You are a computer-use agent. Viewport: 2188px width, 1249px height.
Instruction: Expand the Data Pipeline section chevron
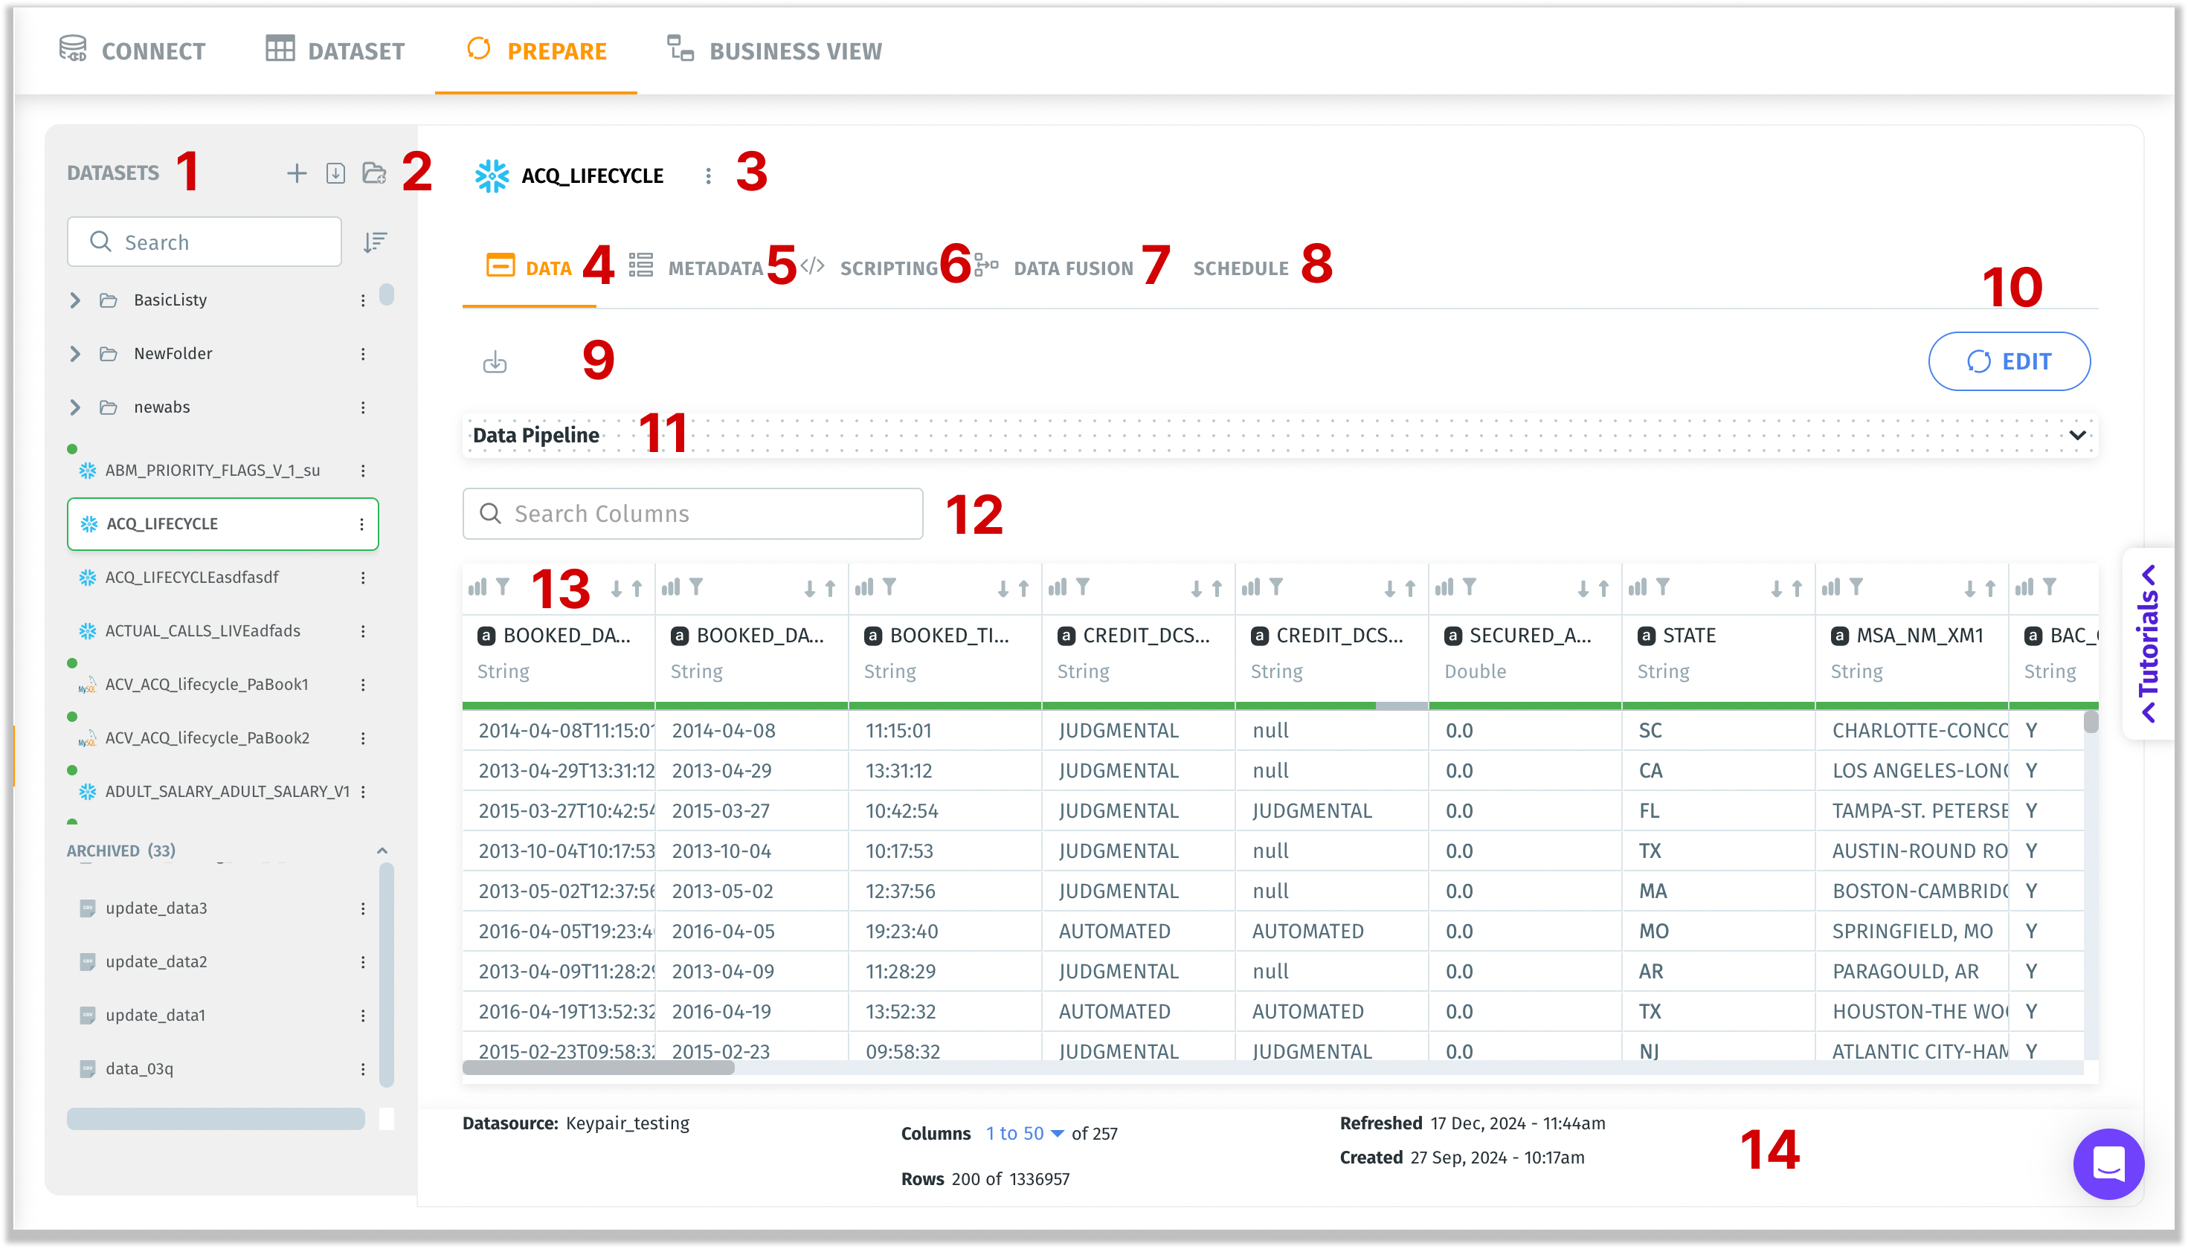click(2077, 435)
